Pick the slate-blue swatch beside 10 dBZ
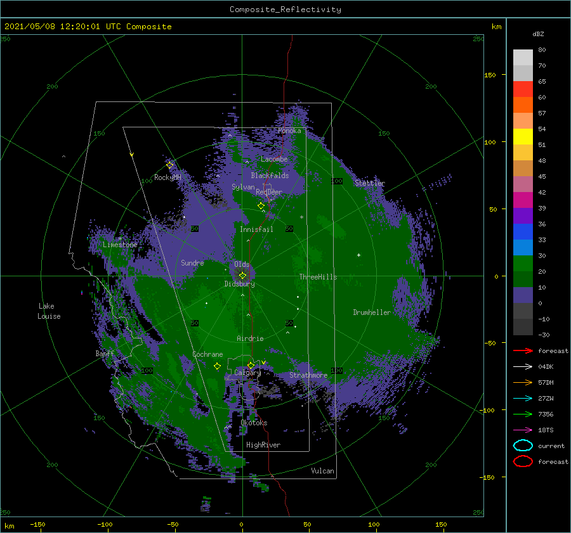 tap(523, 295)
